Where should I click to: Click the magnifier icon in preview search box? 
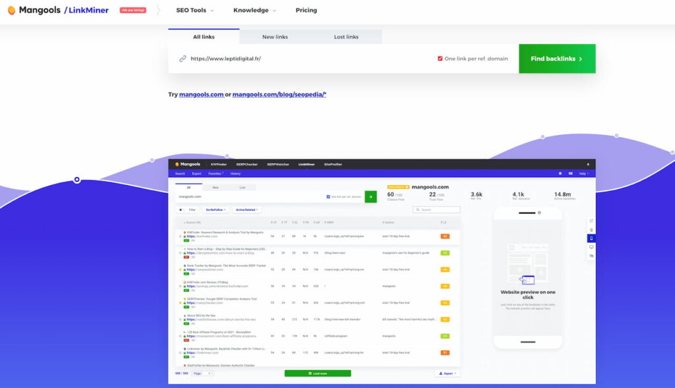pyautogui.click(x=417, y=210)
